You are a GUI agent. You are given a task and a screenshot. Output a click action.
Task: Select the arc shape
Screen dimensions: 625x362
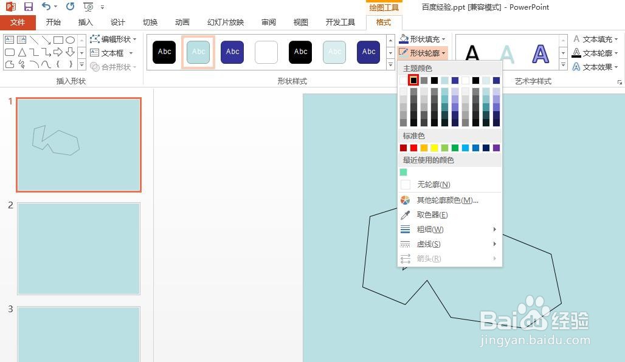click(34, 64)
